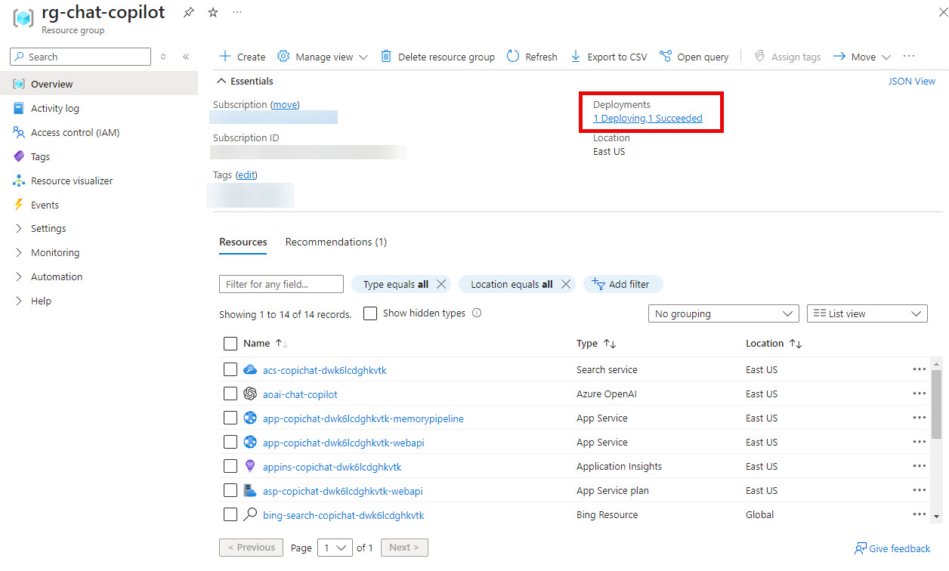The image size is (949, 571).
Task: Open the No grouping dropdown
Action: tap(724, 313)
